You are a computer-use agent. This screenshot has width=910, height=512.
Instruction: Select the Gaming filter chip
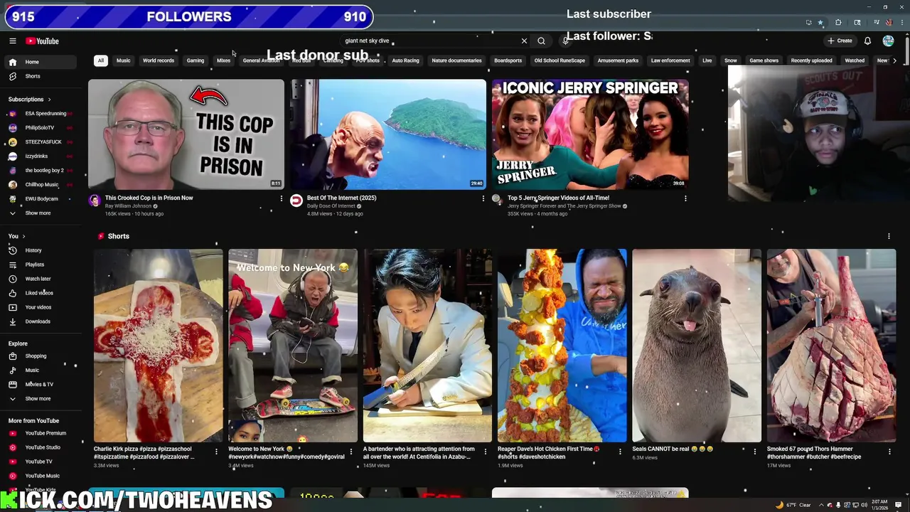click(x=196, y=60)
